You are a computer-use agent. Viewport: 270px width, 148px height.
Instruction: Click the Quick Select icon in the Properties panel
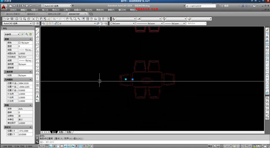tap(31, 34)
